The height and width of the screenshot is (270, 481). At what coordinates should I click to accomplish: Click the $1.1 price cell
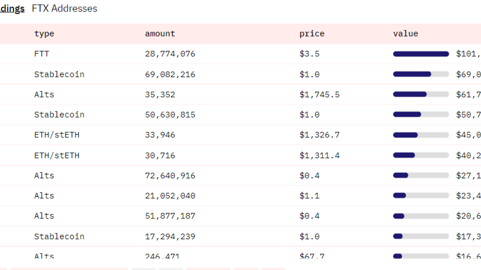pyautogui.click(x=309, y=196)
